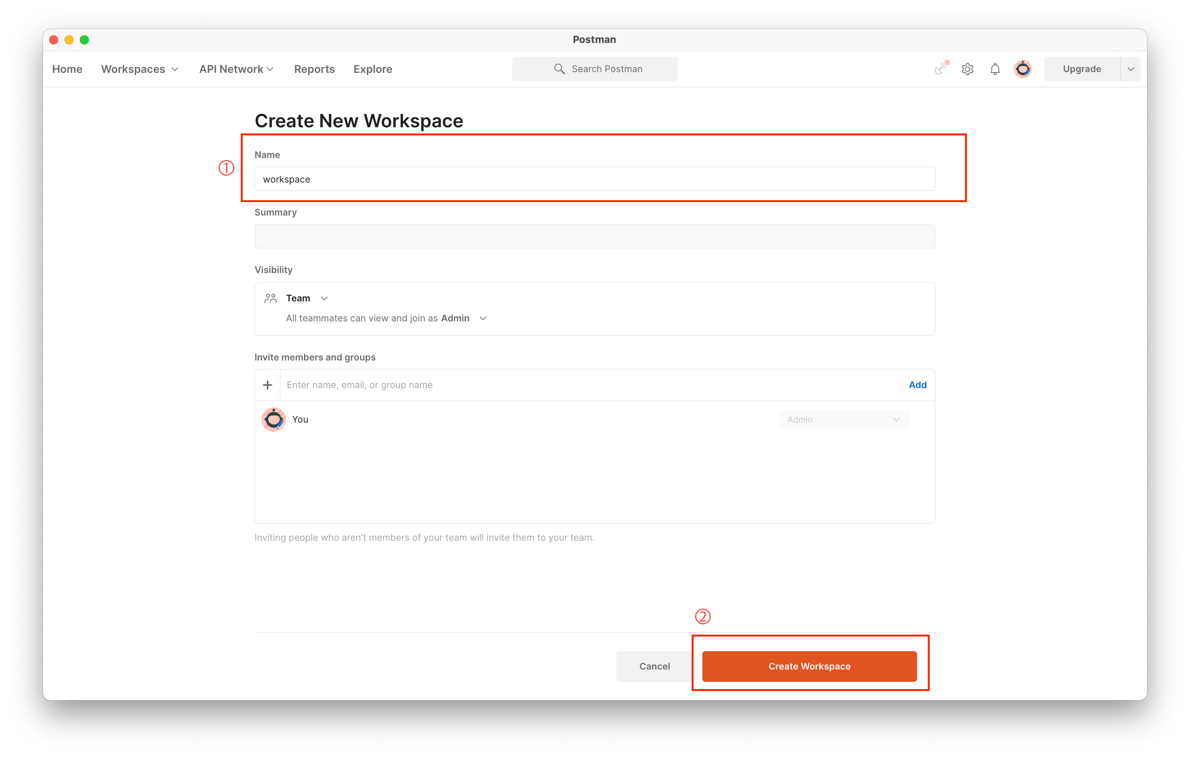Change the join role Admin dropdown
This screenshot has height=757, width=1190.
point(464,318)
